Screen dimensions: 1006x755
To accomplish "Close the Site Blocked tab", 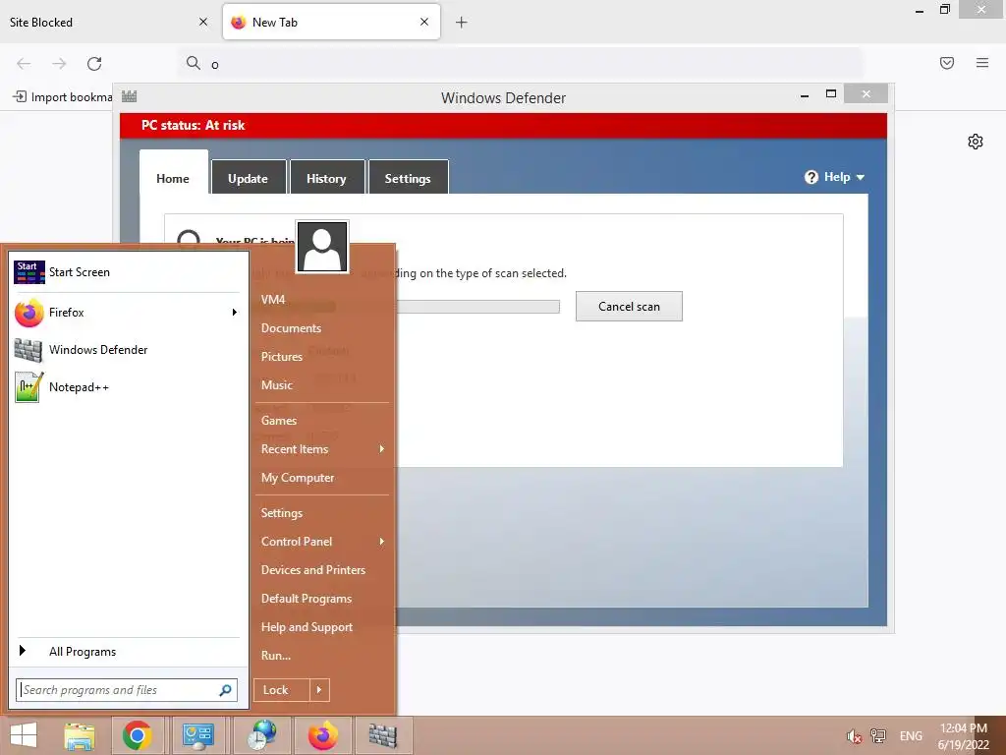I will pyautogui.click(x=203, y=22).
